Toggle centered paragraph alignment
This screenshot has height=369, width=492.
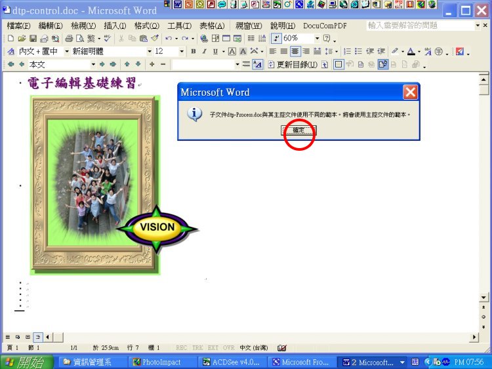coord(295,51)
